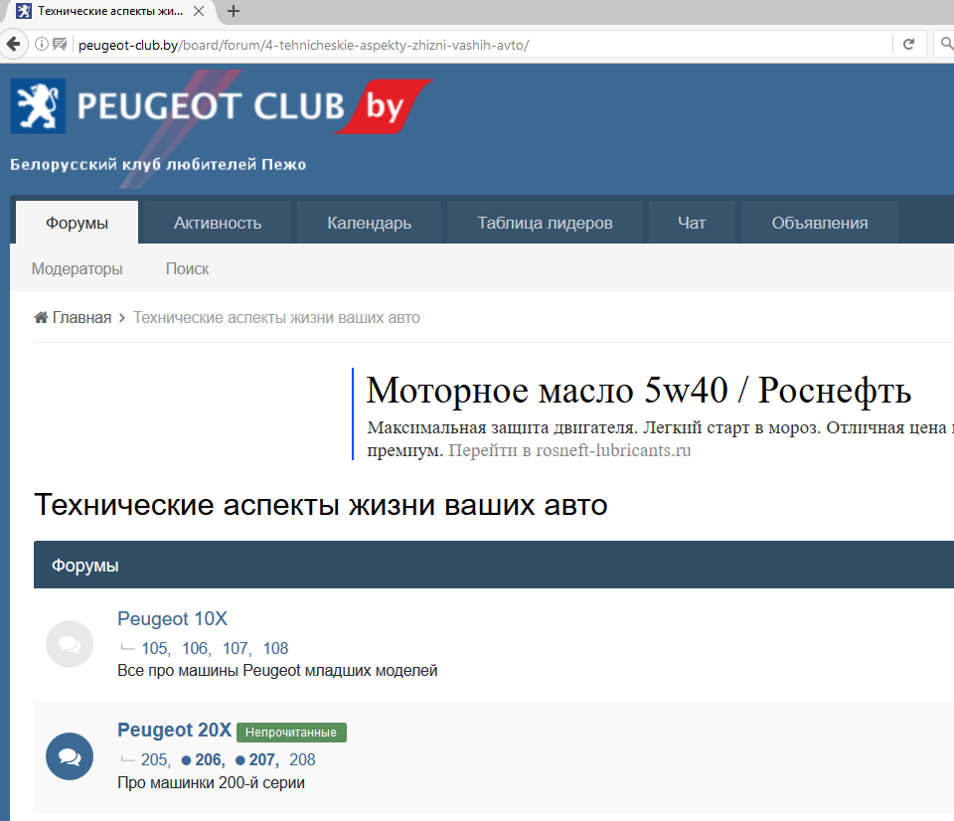Click the Peugeot Club lion logo
This screenshot has height=821, width=954.
(x=36, y=104)
